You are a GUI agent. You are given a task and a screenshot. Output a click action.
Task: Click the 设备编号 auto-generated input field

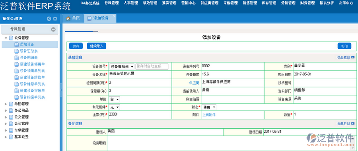[x=152, y=66]
